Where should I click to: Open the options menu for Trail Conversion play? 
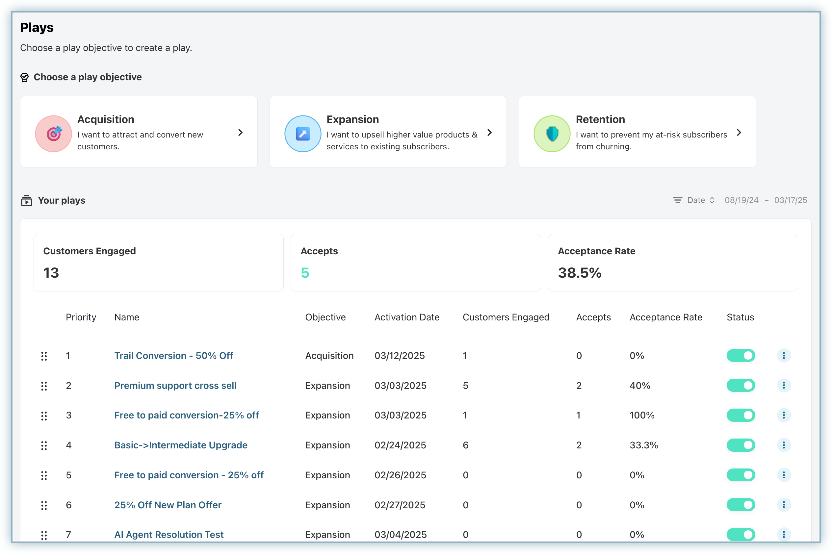784,355
